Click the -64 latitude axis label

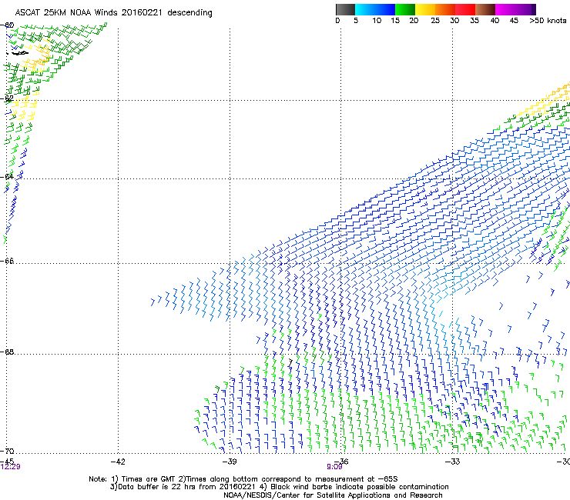coord(7,176)
